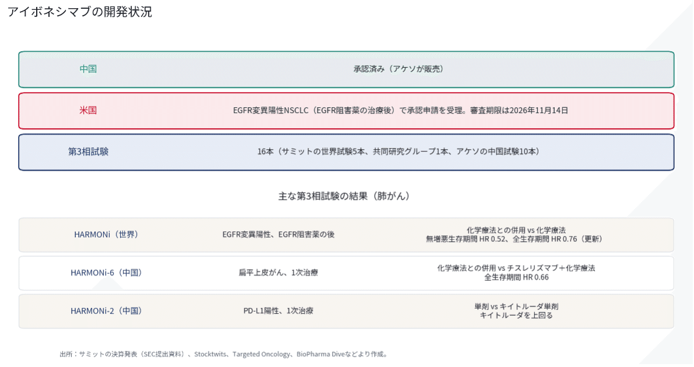Click 化学療法との併用 vs 化学療法 in the HARMONi row
This screenshot has width=694, height=367.
click(x=516, y=230)
